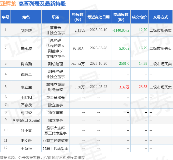This screenshot has width=173, height=160.
Task: Click row number 12
Action: (x=6, y=148)
